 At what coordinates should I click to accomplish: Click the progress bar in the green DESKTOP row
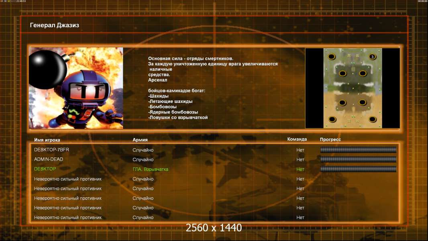click(x=358, y=169)
